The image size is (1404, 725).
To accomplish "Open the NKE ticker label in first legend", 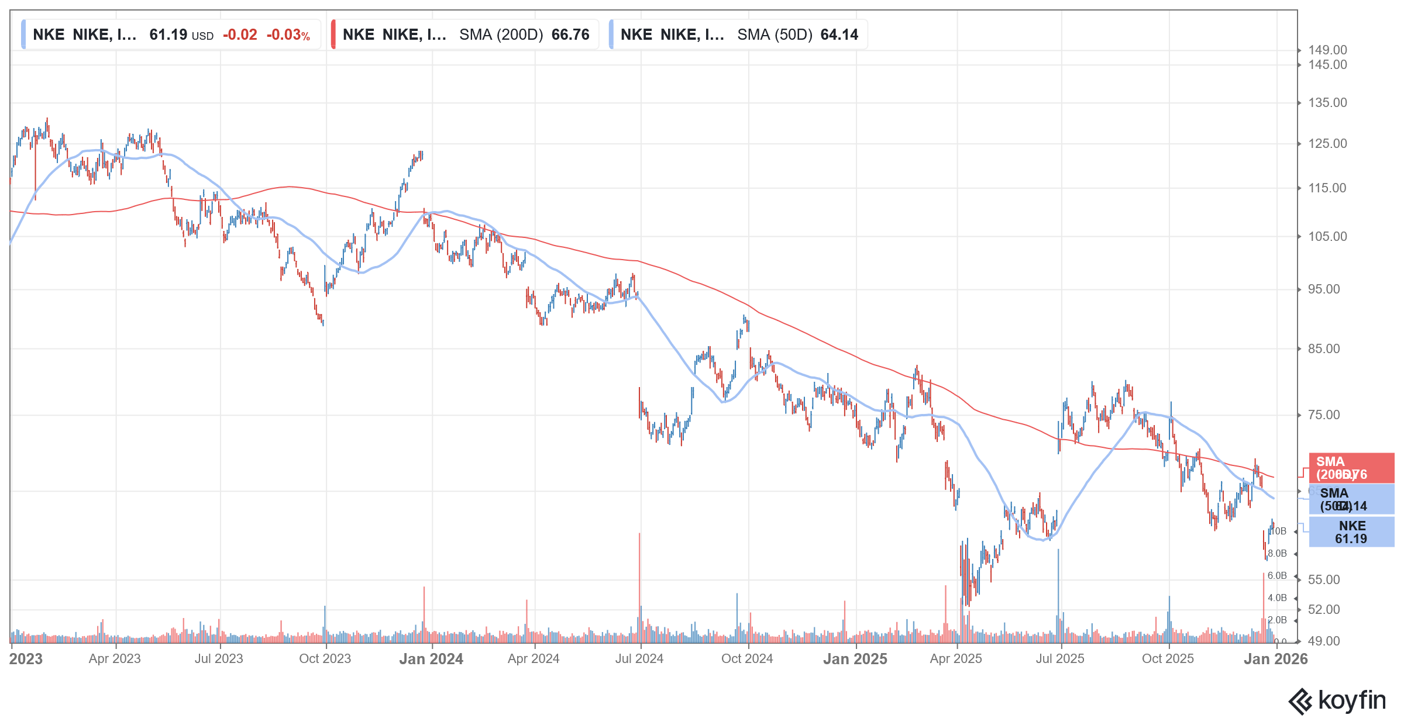I will pos(49,34).
